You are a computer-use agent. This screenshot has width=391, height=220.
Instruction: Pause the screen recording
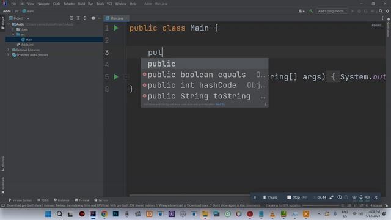[270, 197]
